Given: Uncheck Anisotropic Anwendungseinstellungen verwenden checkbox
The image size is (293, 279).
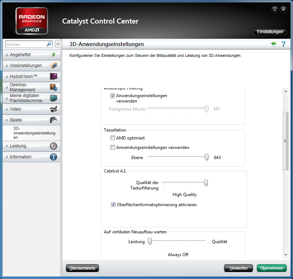Looking at the screenshot, I should pyautogui.click(x=112, y=96).
